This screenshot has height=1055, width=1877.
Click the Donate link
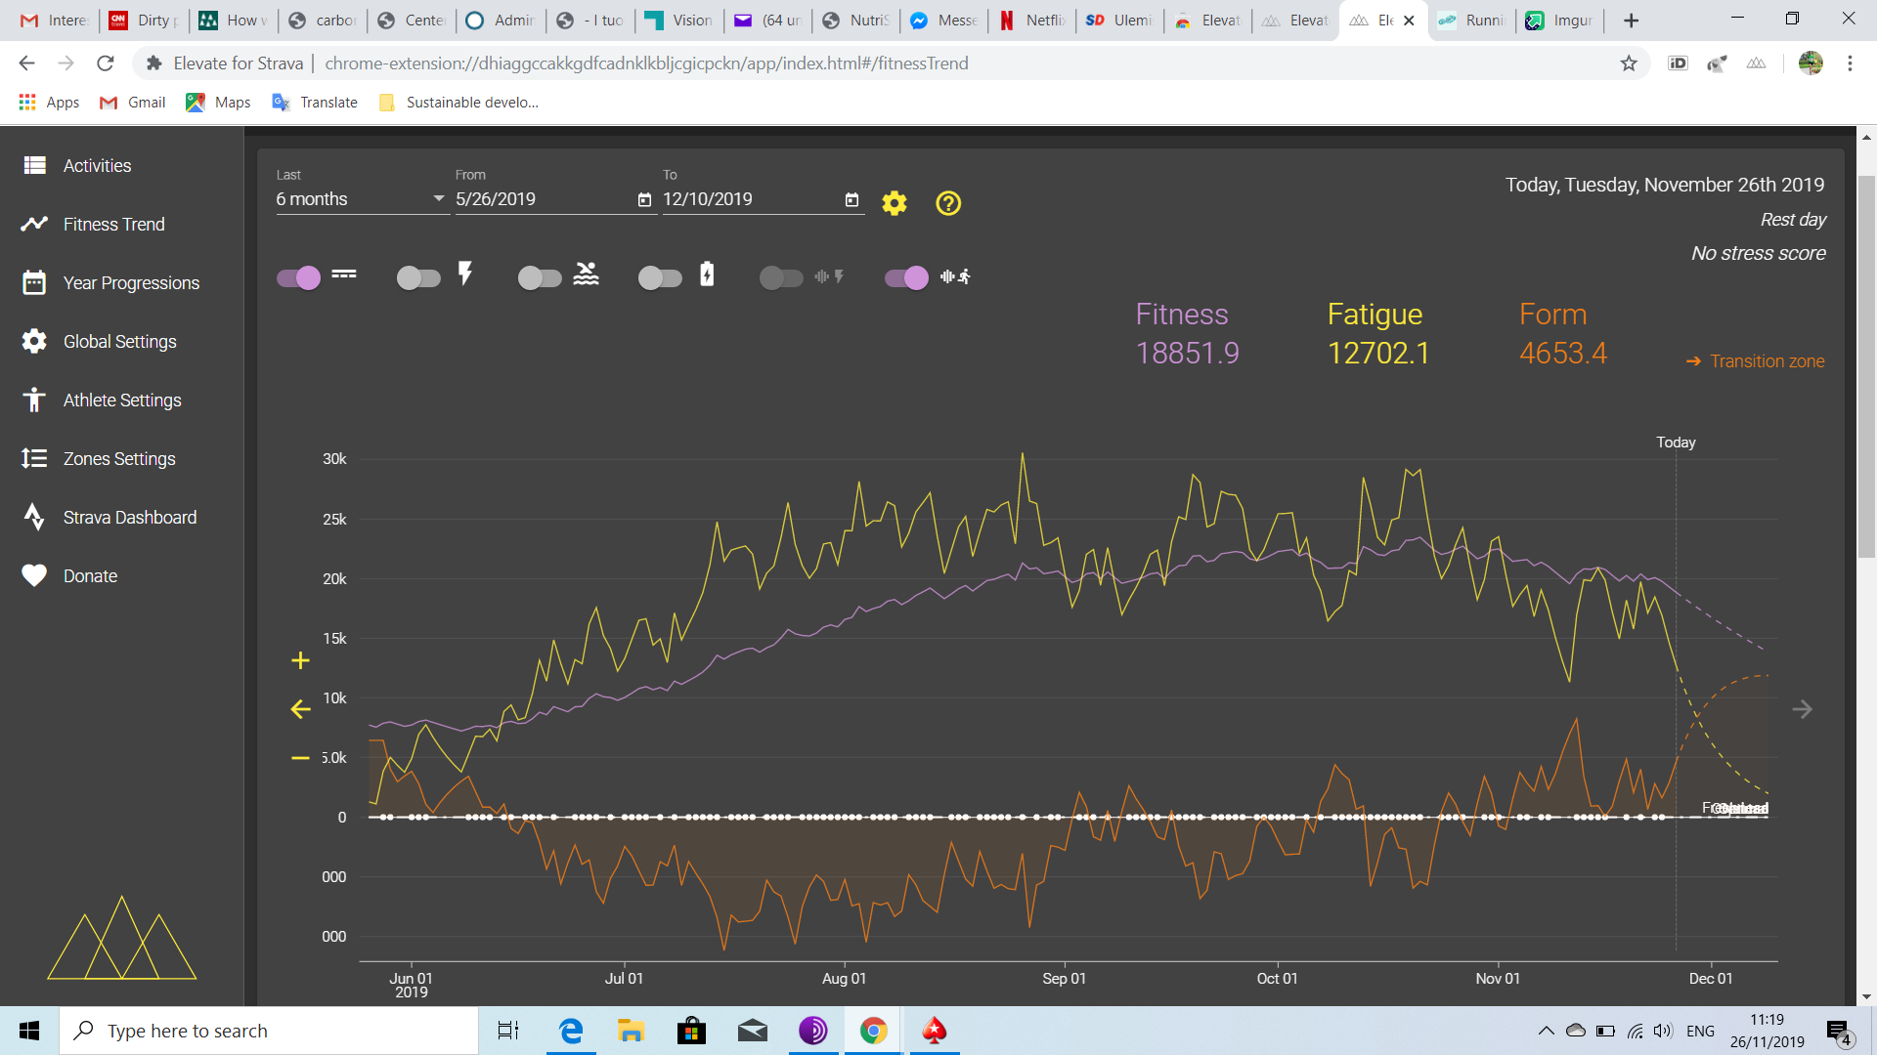[x=90, y=576]
